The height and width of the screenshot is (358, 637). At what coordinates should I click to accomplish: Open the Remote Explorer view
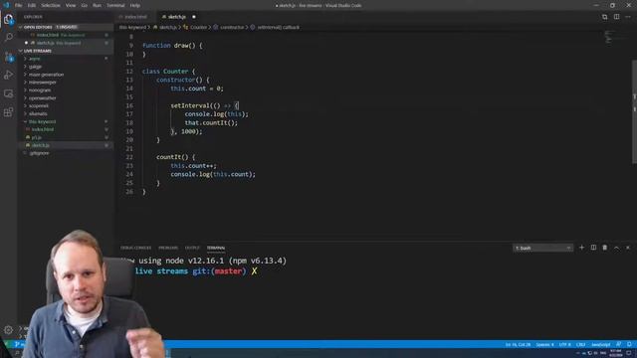[8, 93]
